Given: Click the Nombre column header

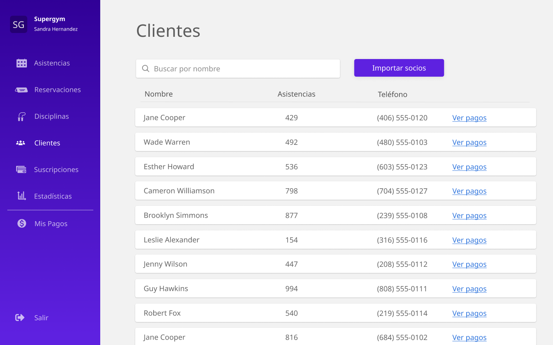Looking at the screenshot, I should 159,94.
